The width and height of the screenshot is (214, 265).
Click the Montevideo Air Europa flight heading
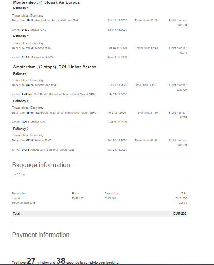click(x=46, y=2)
